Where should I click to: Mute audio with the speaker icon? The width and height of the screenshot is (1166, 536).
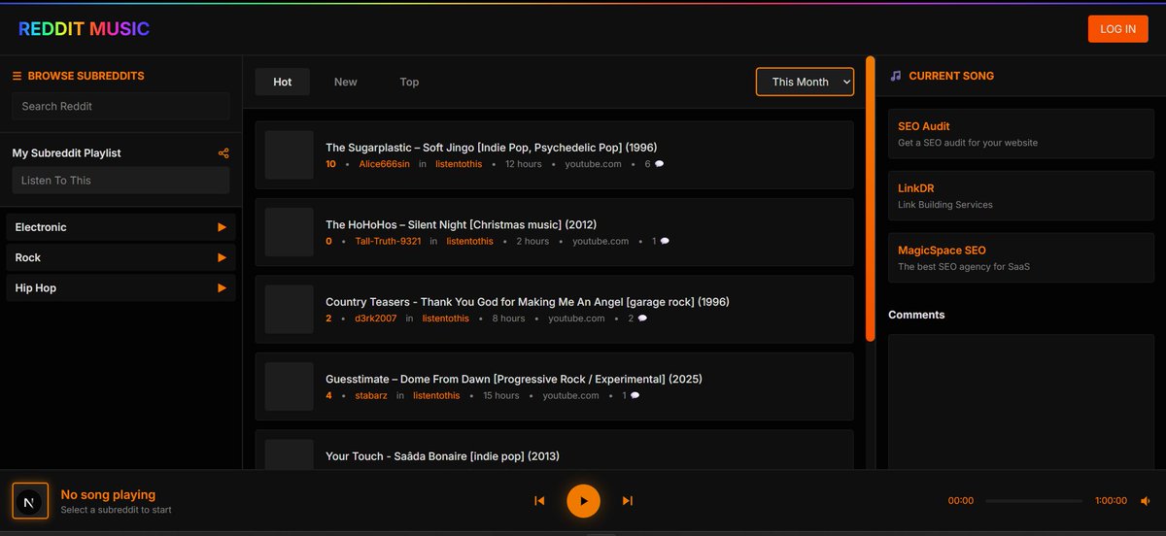pyautogui.click(x=1146, y=501)
